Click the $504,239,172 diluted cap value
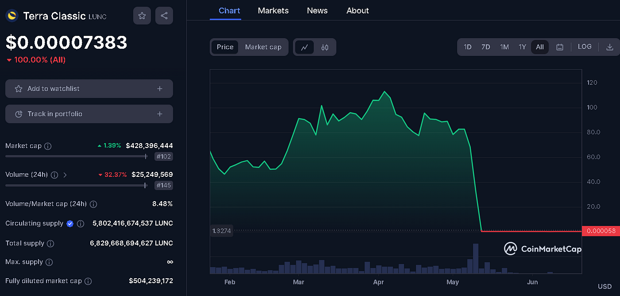The height and width of the screenshot is (296, 620). tap(151, 281)
